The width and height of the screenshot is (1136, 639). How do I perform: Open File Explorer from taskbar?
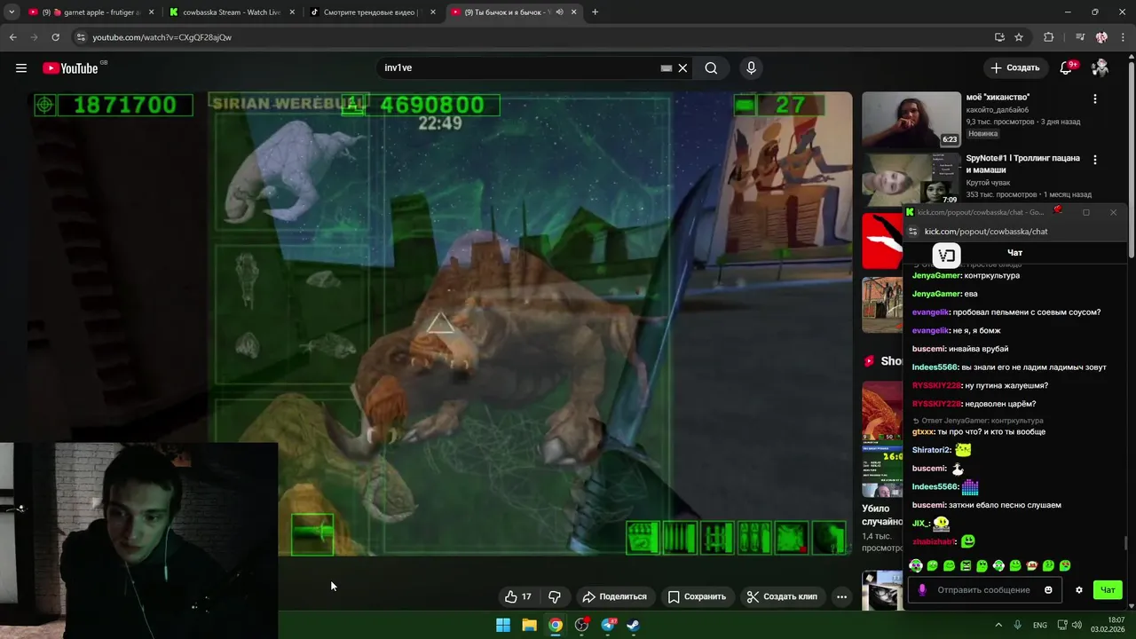coord(529,625)
